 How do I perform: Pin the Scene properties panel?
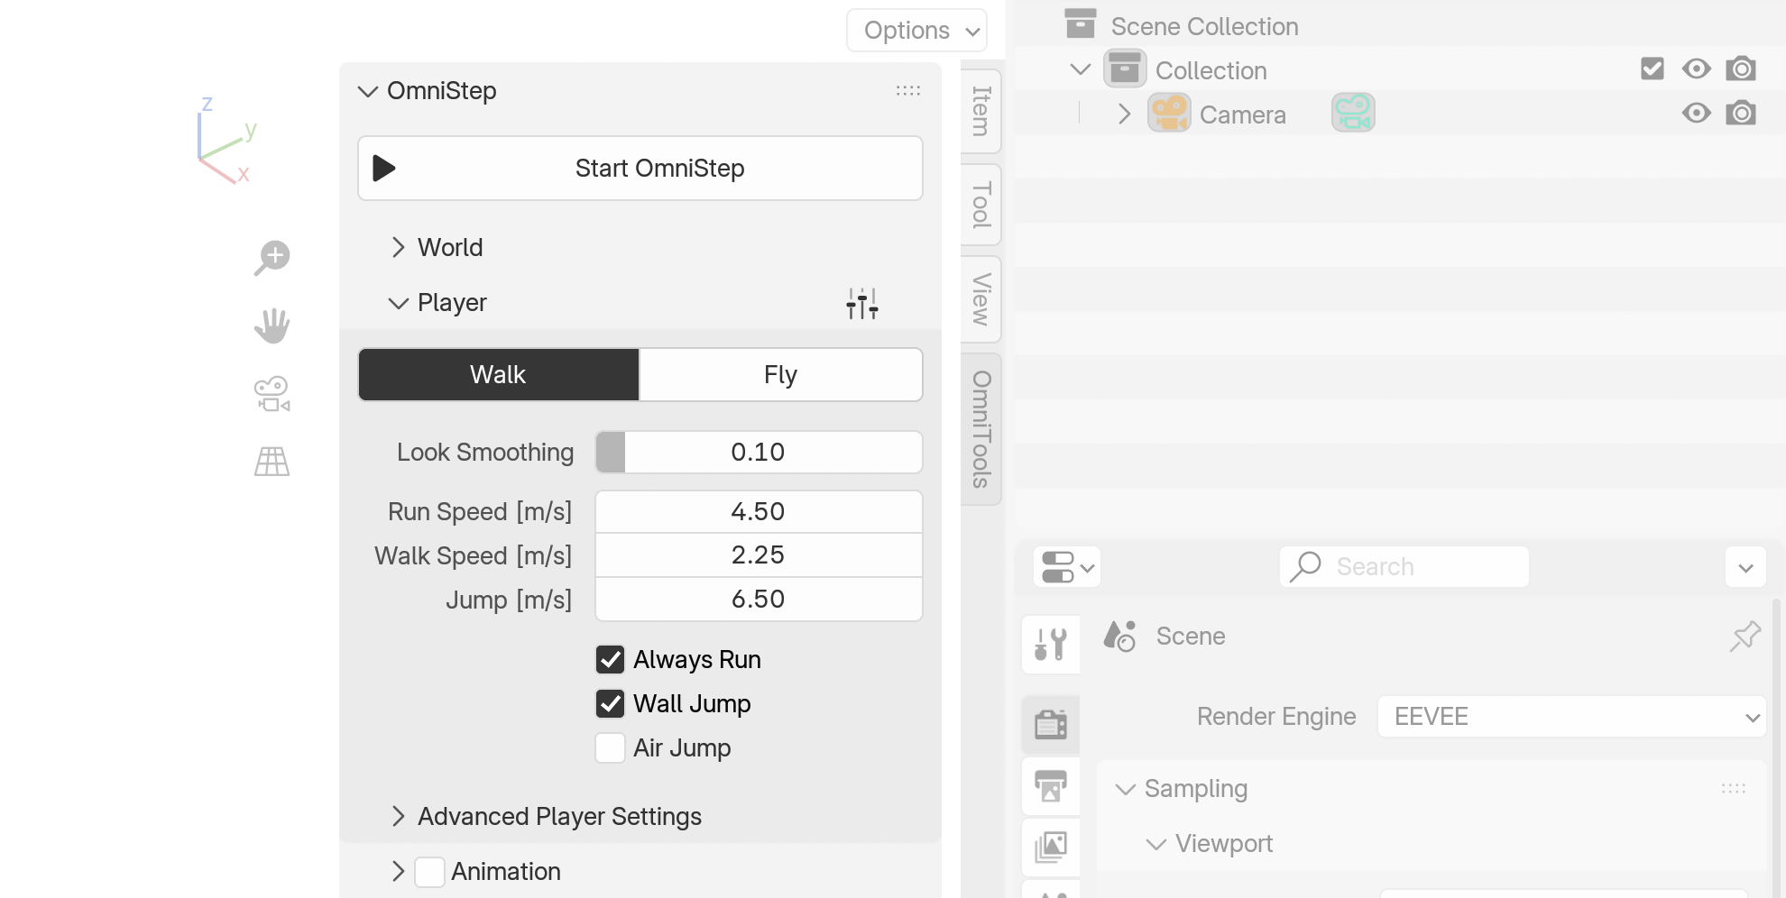tap(1745, 637)
